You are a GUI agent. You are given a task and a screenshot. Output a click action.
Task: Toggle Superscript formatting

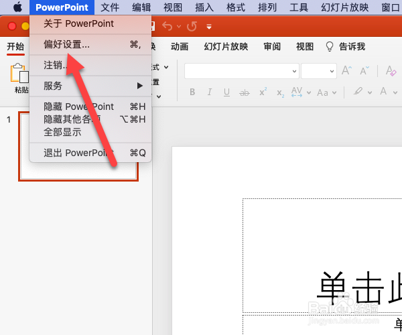point(263,92)
